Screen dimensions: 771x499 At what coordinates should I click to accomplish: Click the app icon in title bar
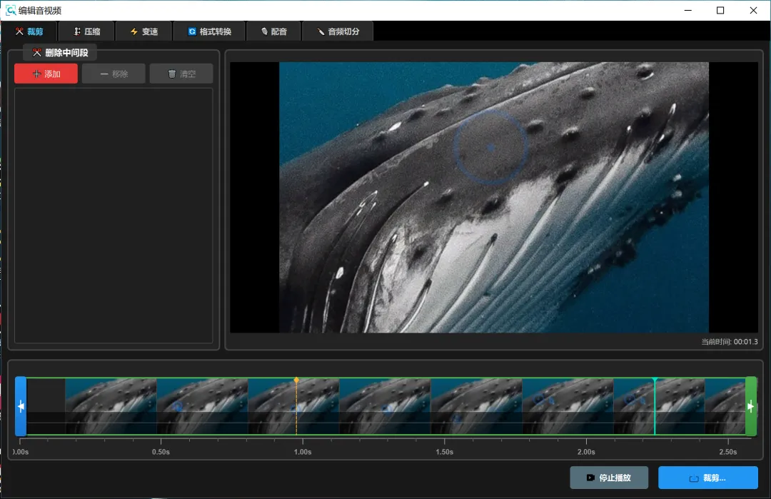tap(11, 10)
